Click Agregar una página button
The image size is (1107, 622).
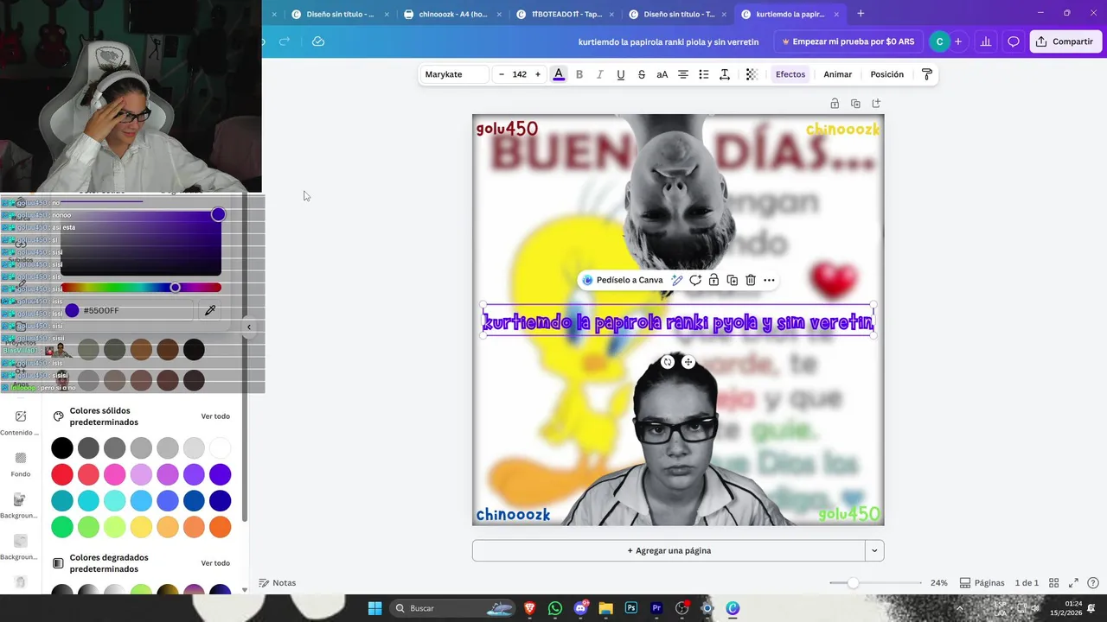[x=669, y=550]
